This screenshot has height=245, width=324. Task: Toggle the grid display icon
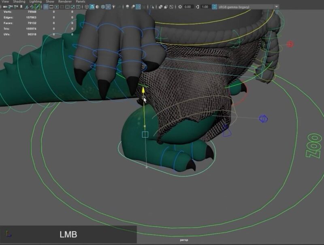[x=46, y=7]
